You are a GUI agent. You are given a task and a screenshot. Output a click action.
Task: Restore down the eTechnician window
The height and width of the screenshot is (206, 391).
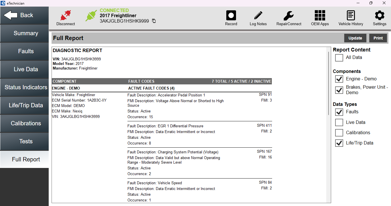[x=371, y=3]
